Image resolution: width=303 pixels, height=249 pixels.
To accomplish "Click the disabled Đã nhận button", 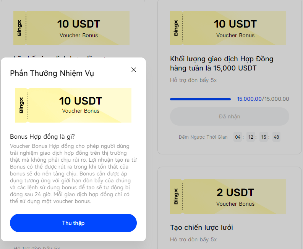I will coord(229,116).
